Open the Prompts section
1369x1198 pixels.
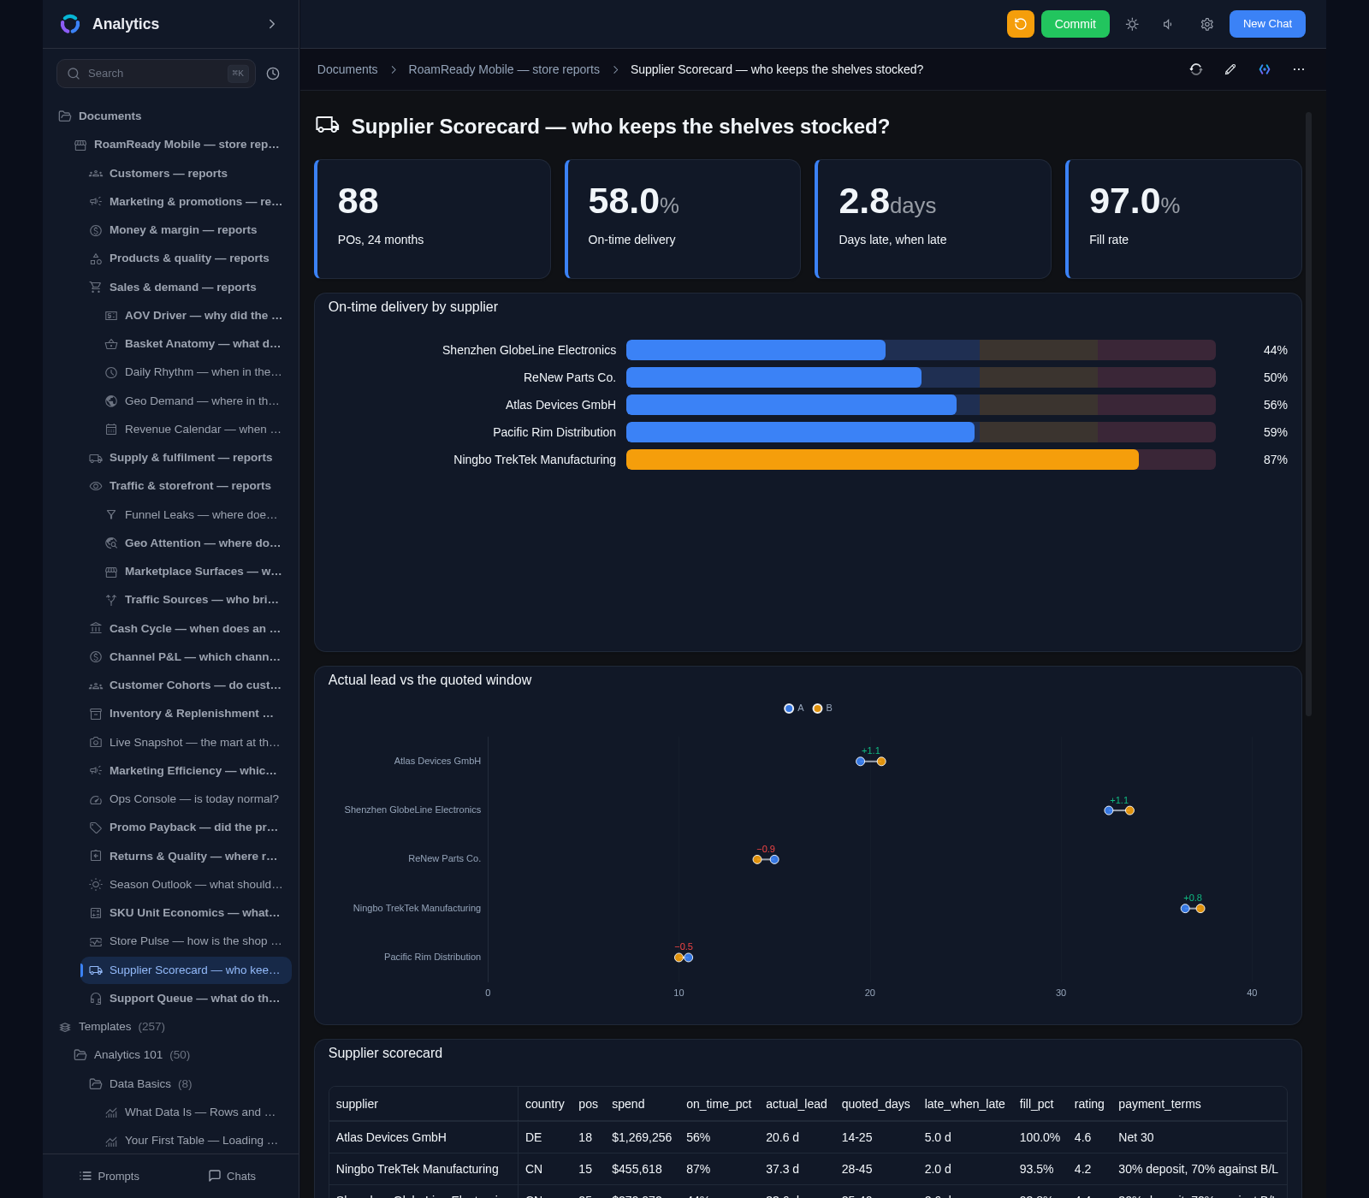(x=109, y=1176)
